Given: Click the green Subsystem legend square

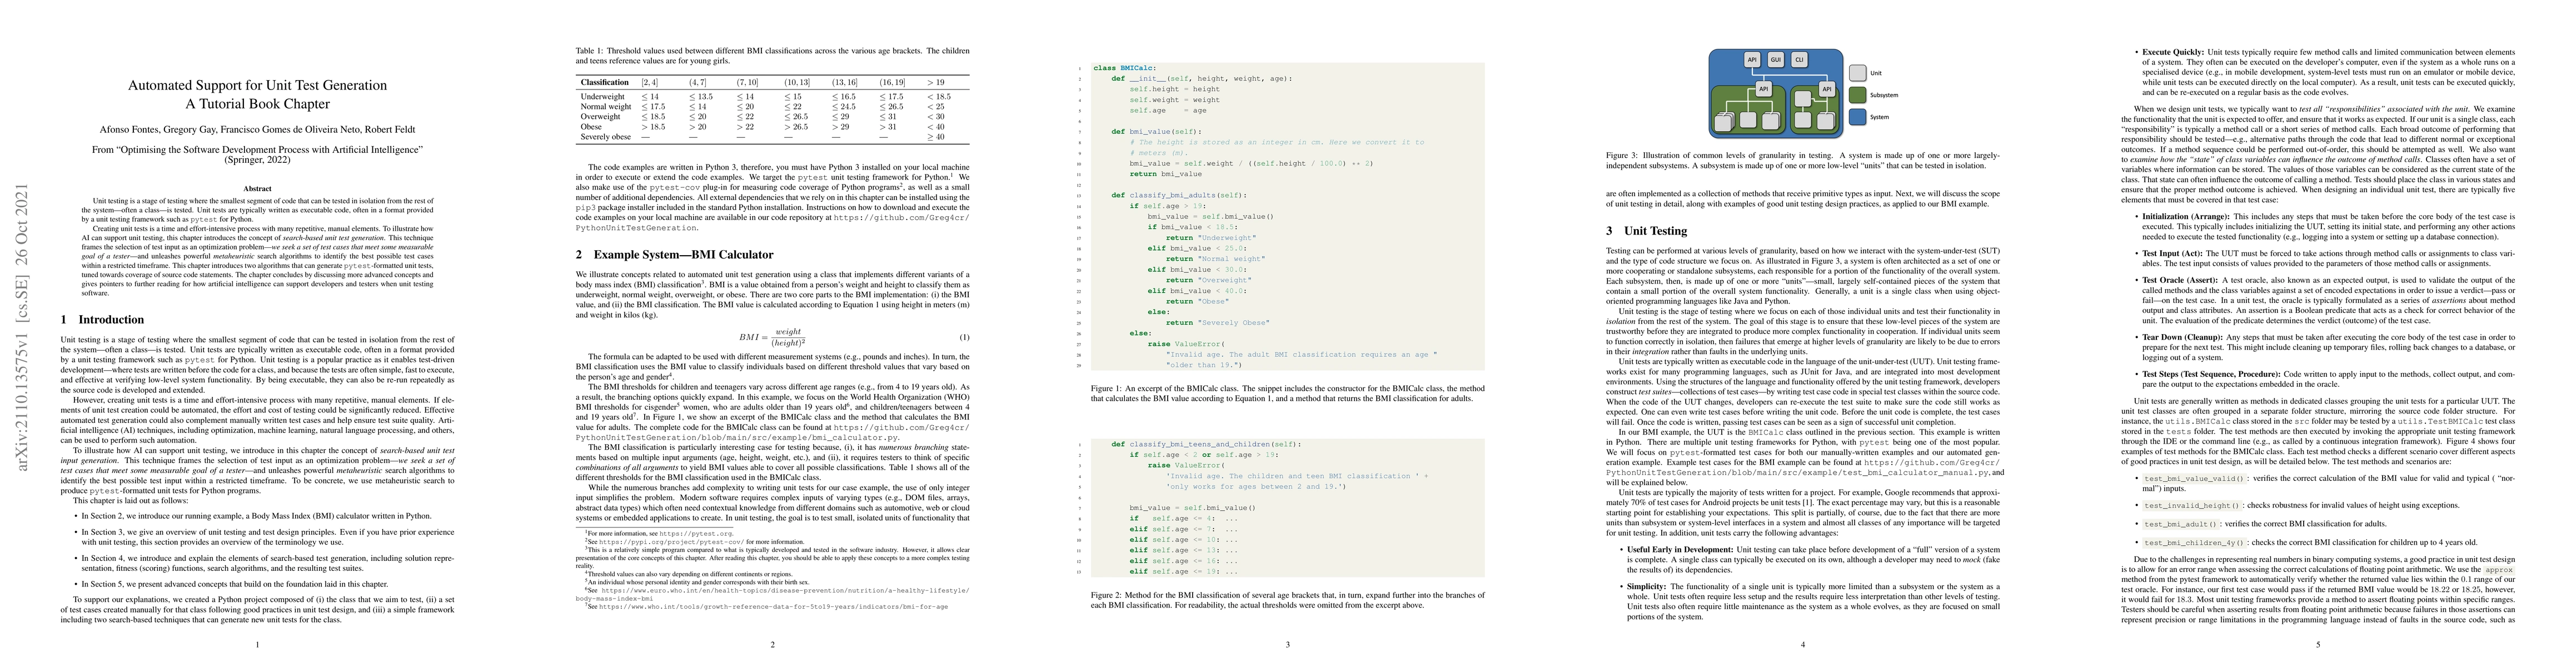Looking at the screenshot, I should (1857, 95).
